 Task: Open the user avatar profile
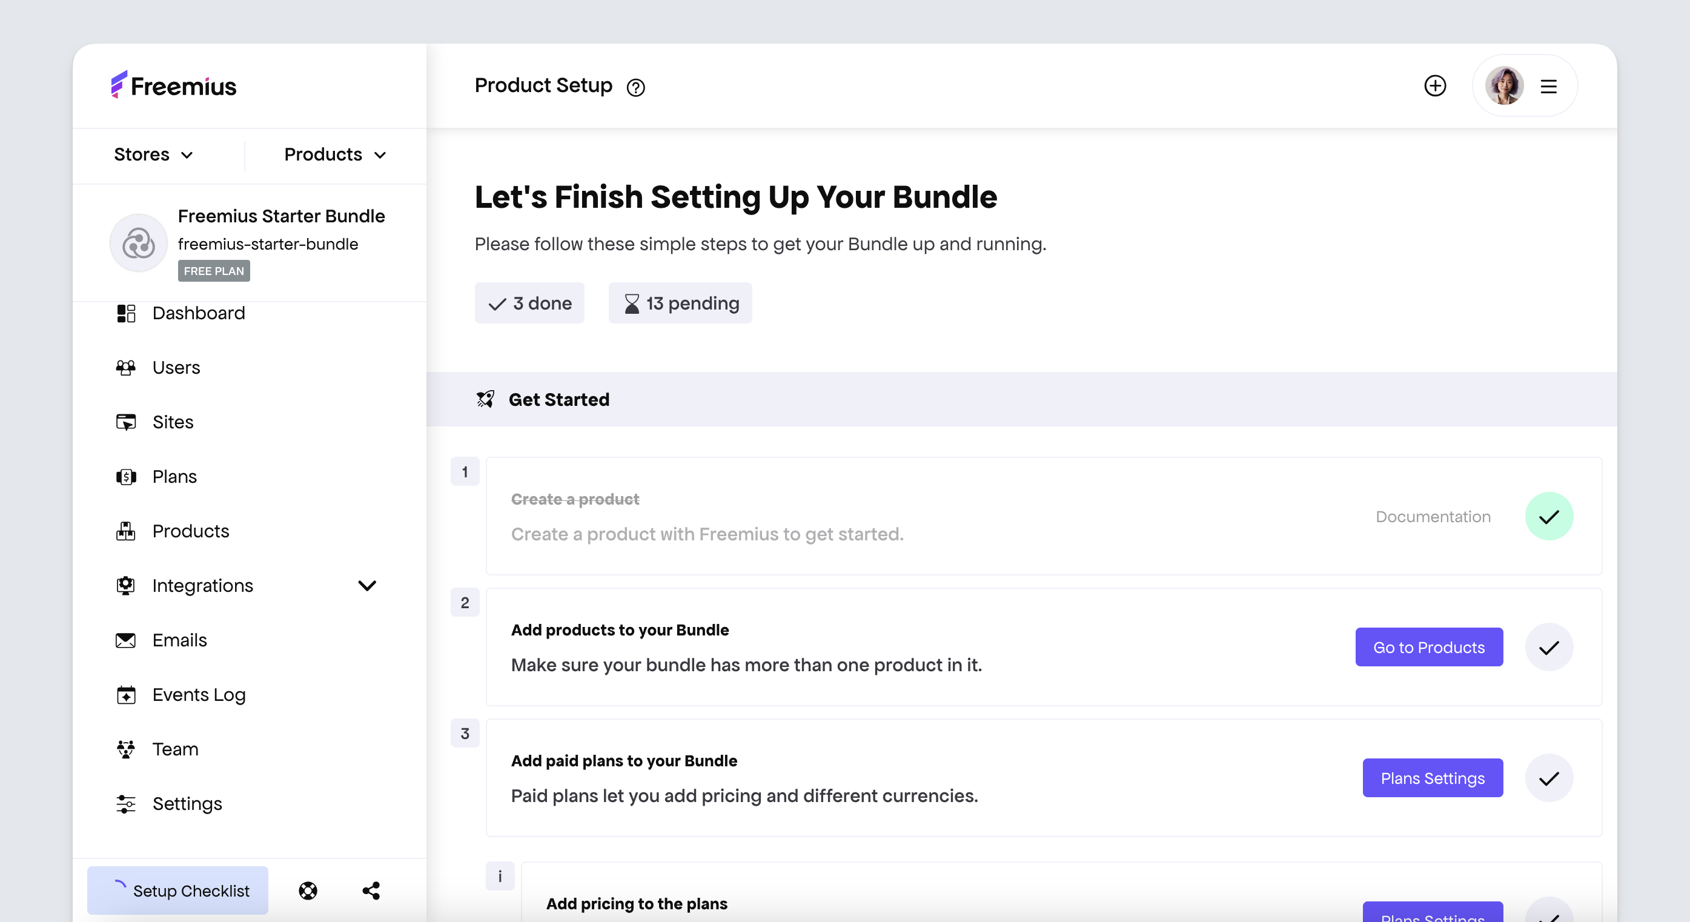click(x=1503, y=86)
